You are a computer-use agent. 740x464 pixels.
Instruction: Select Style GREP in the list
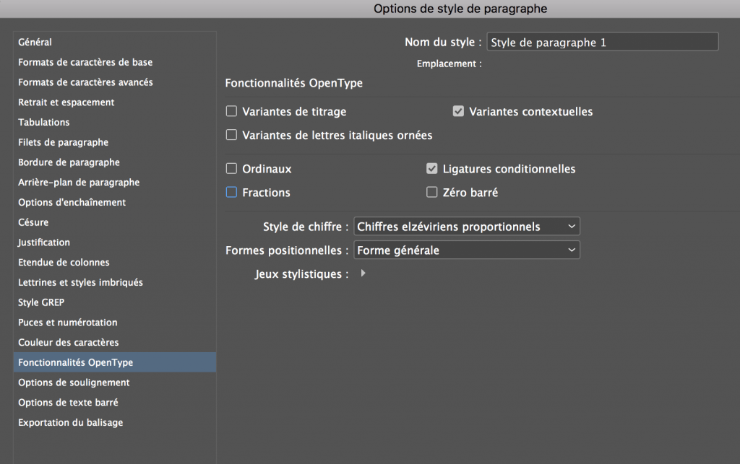point(41,302)
